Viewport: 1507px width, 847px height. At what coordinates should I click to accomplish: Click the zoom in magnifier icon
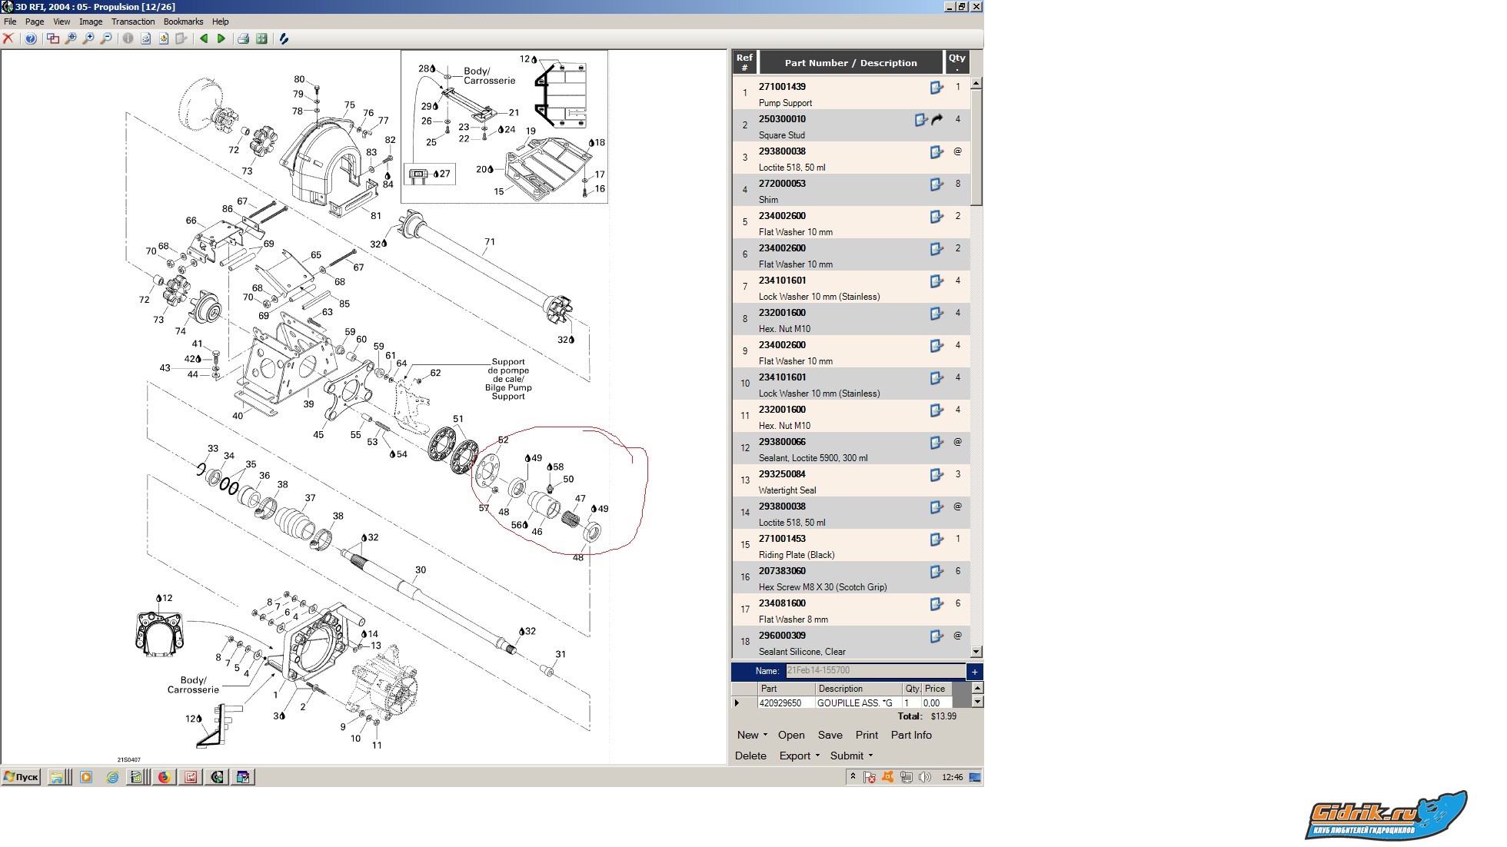click(x=88, y=38)
